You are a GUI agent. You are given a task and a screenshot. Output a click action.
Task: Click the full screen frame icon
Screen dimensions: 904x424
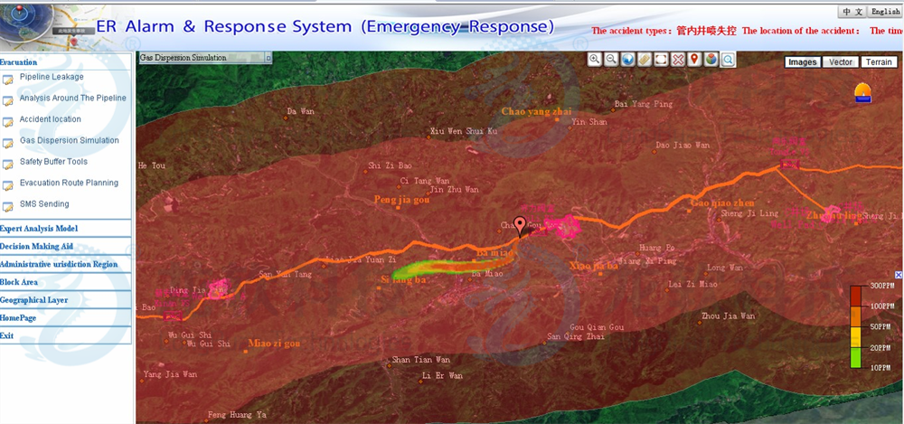[x=662, y=60]
